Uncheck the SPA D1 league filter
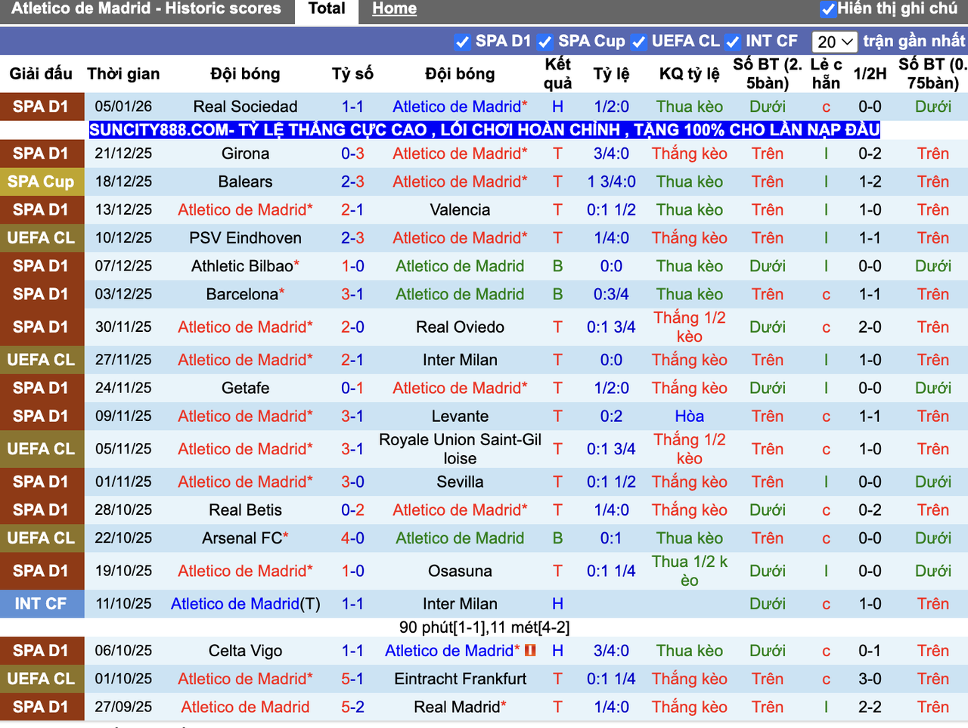 point(462,42)
